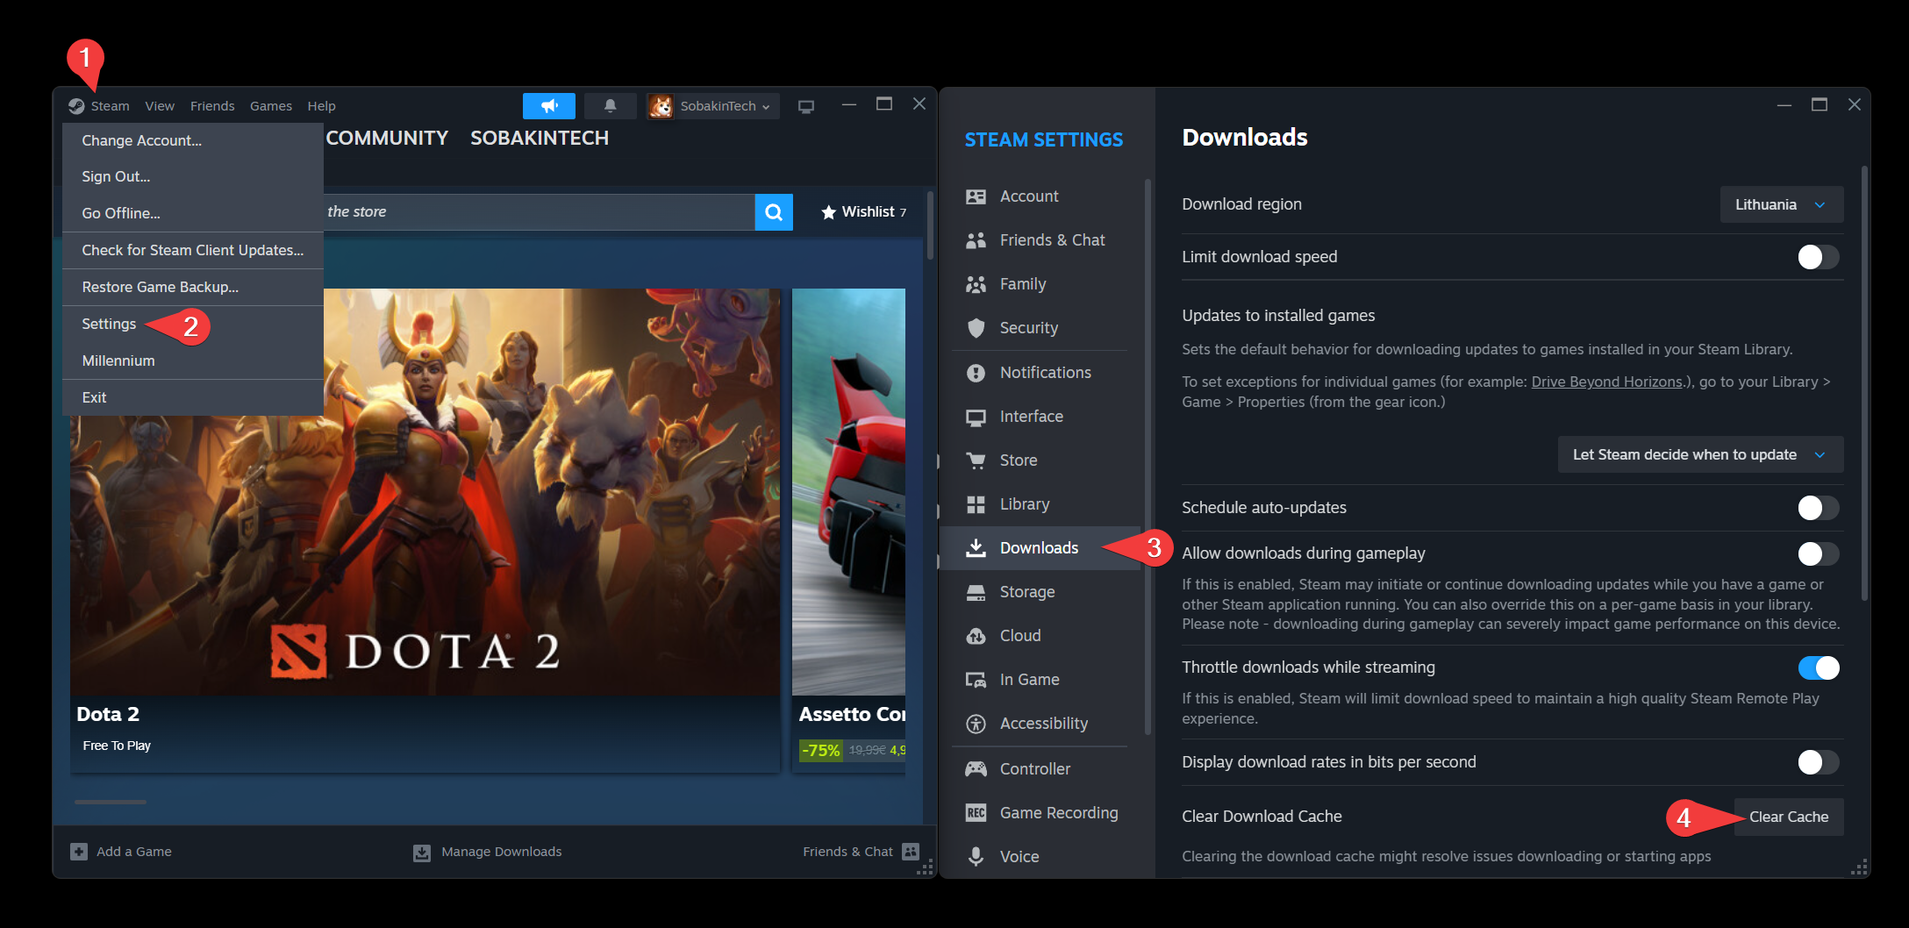Viewport: 1909px width, 928px height.
Task: Open the Friends & Chat icon at bottom right
Action: pos(911,852)
